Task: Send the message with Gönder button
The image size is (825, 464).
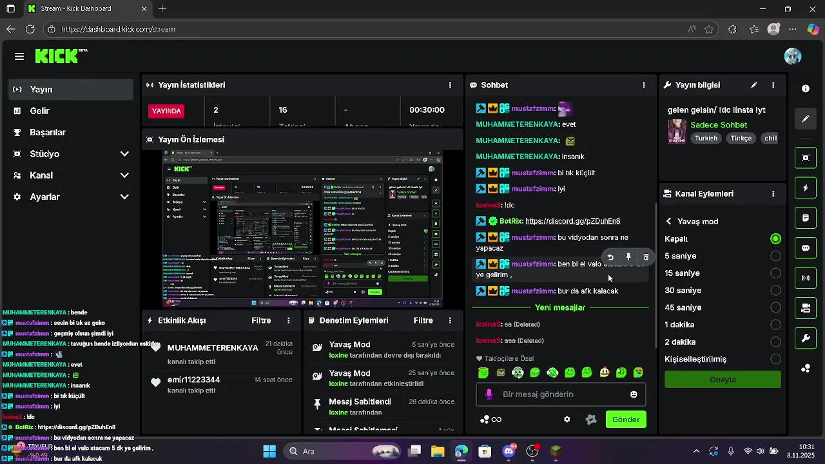Action: (626, 420)
